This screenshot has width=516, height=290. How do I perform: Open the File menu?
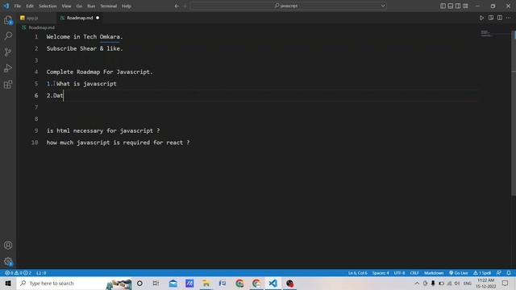click(18, 6)
